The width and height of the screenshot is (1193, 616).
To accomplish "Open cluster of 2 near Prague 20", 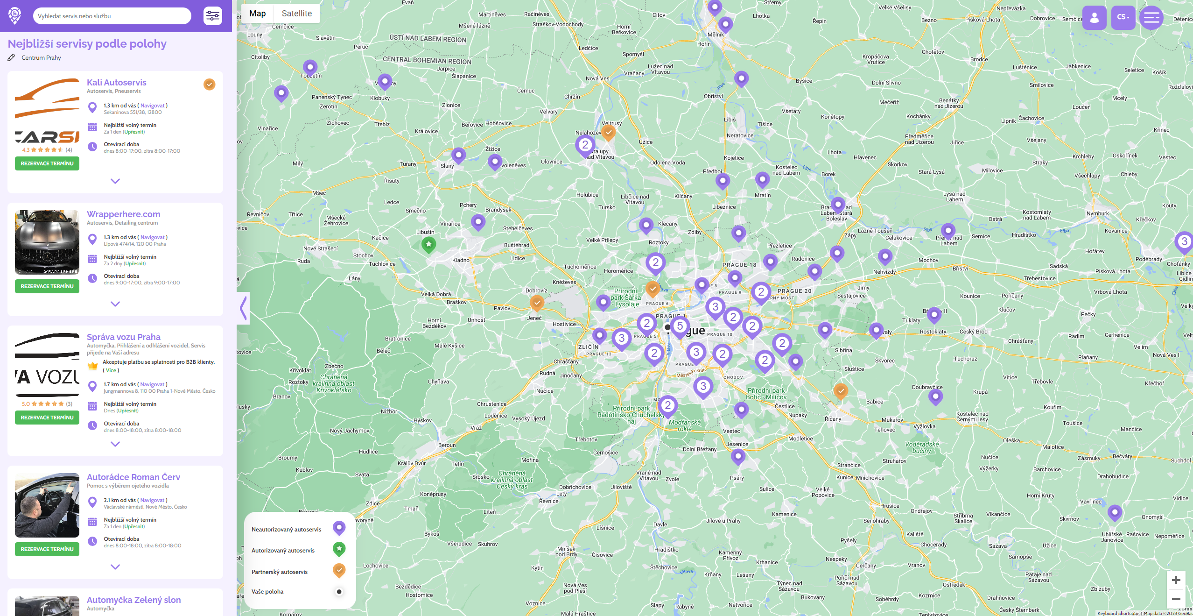I will pyautogui.click(x=761, y=293).
